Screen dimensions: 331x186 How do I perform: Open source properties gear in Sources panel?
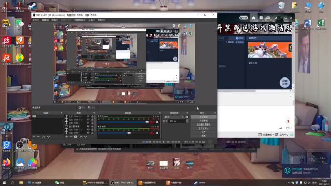point(76,136)
